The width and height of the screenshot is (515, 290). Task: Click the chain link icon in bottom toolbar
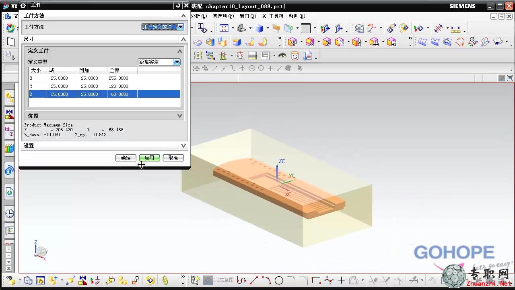click(x=165, y=280)
